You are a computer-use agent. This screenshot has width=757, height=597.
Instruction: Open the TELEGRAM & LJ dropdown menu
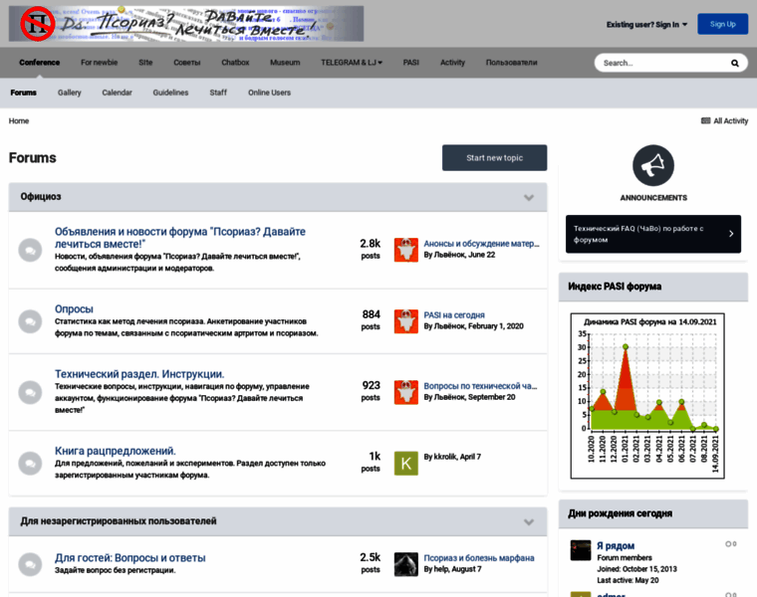(x=351, y=63)
